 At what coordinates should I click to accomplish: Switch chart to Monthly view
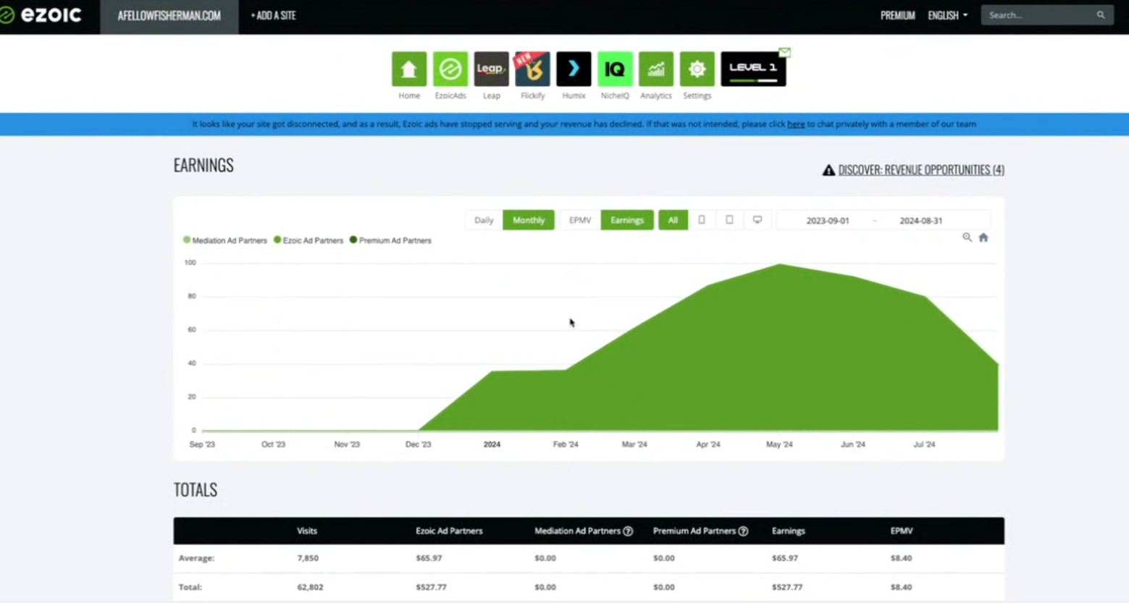point(529,220)
